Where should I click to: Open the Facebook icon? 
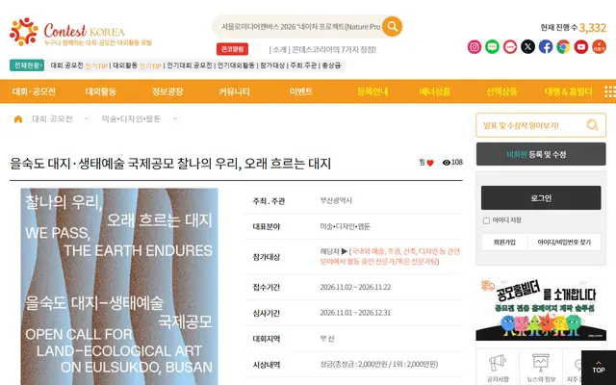coord(546,47)
